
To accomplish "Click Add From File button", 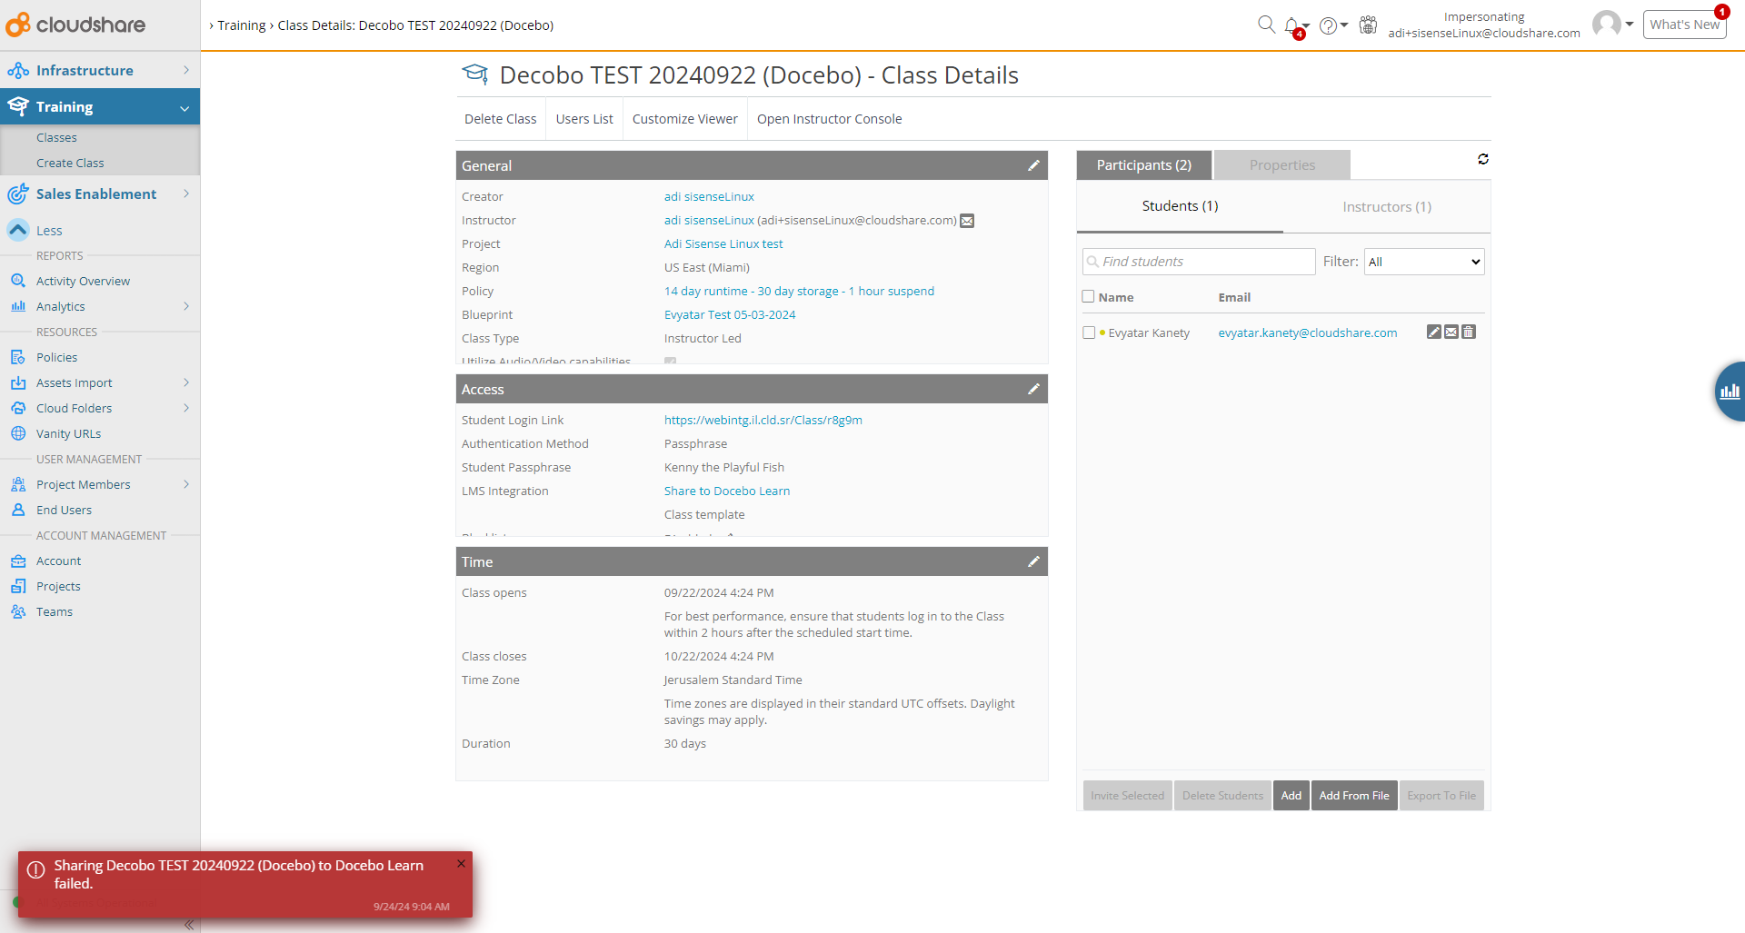I will coord(1354,796).
